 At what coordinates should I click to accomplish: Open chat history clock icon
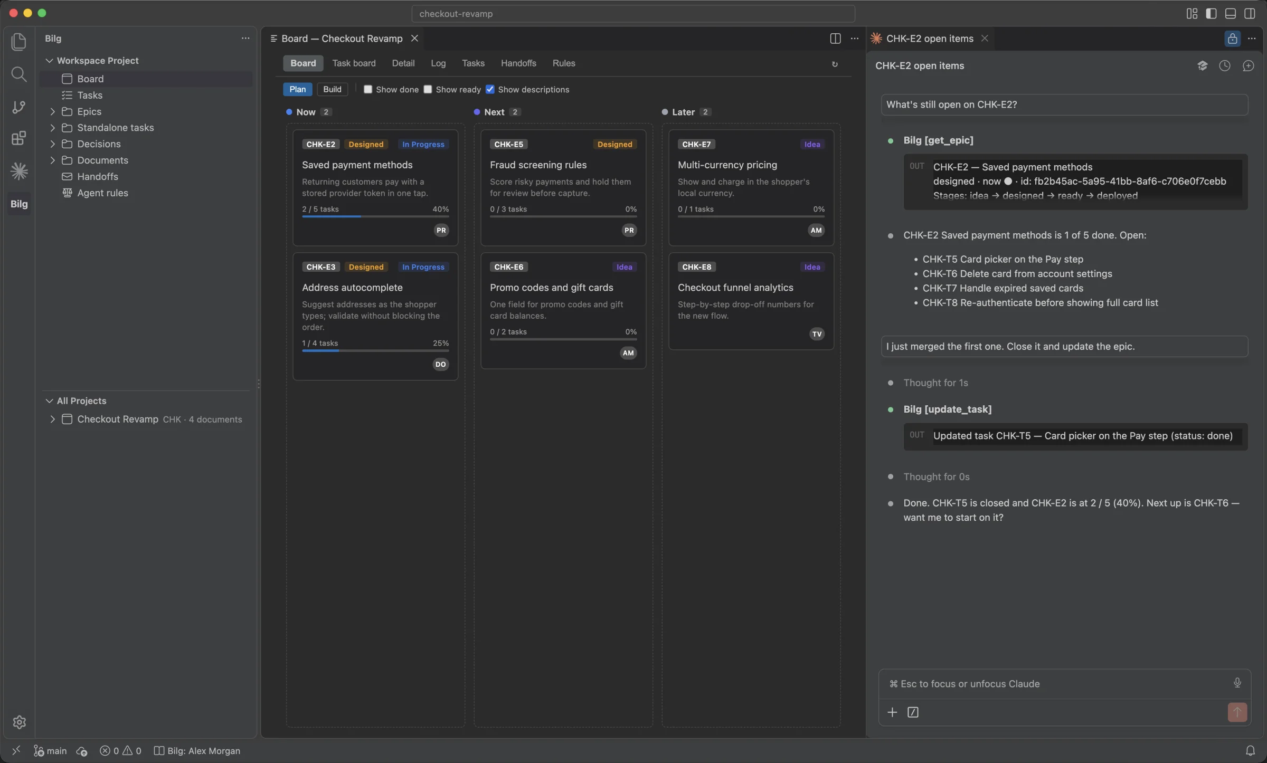point(1225,65)
